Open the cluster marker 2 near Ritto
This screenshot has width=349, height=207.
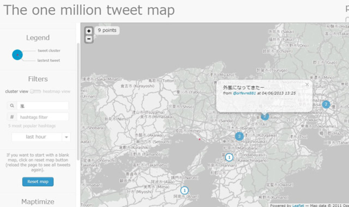coord(265,116)
